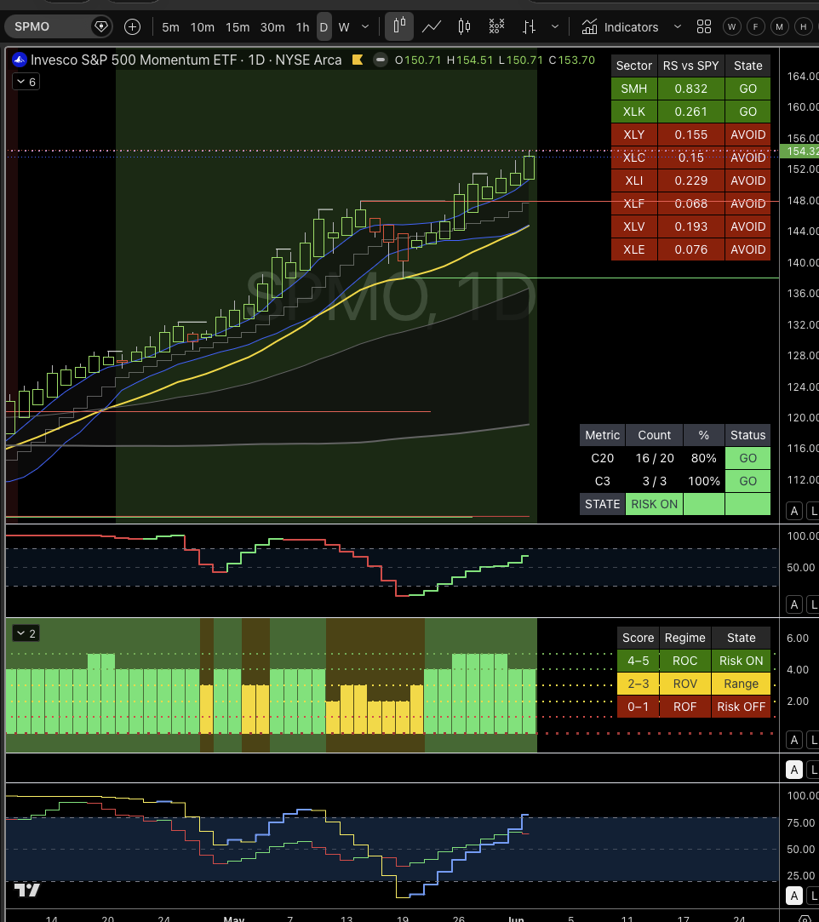Switch to the 15m timeframe
This screenshot has width=819, height=922.
coord(238,27)
